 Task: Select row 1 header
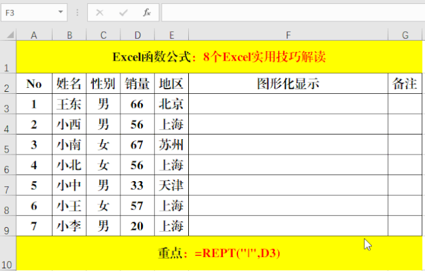(x=8, y=57)
